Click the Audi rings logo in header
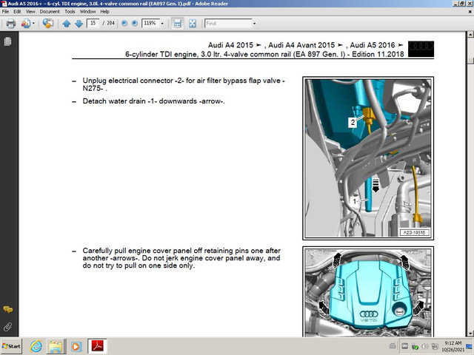474x355 pixels. click(x=421, y=50)
